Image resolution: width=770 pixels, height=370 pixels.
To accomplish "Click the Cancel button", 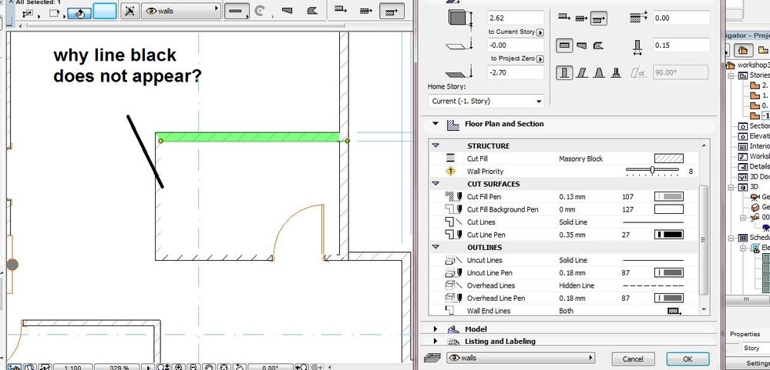I will (633, 358).
